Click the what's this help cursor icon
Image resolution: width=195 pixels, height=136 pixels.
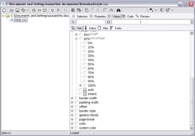[x=168, y=10]
